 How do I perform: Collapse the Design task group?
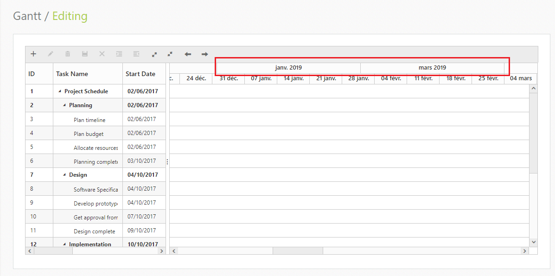[x=63, y=174]
